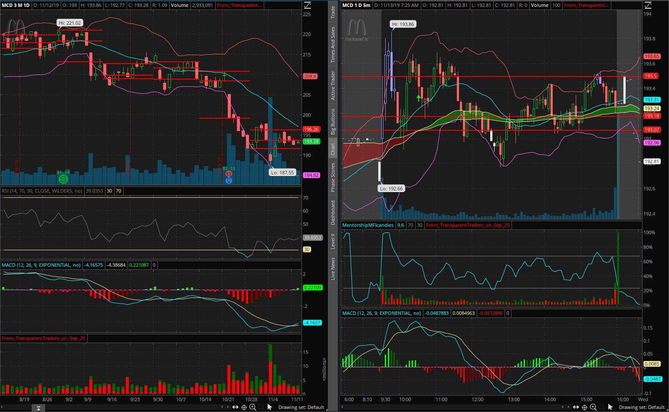Click Hi: 221.02 bubble on daily chart
This screenshot has width=669, height=412.
pos(69,23)
